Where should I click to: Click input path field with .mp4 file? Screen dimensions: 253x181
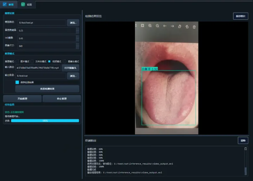(38, 68)
